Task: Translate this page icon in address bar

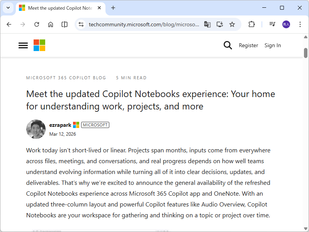Action: click(x=207, y=24)
